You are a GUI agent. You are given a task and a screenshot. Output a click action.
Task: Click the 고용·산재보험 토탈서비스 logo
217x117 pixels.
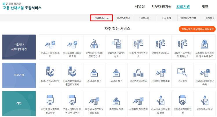tap(22, 6)
